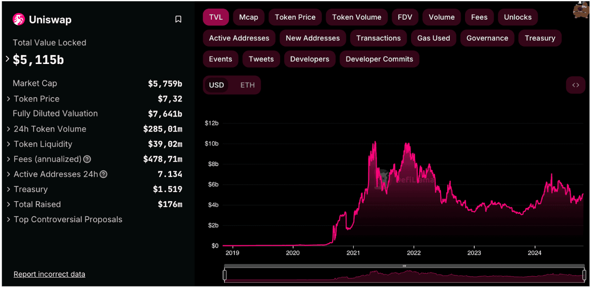Bookmark the Uniswap protocol
The height and width of the screenshot is (292, 591).
[178, 19]
